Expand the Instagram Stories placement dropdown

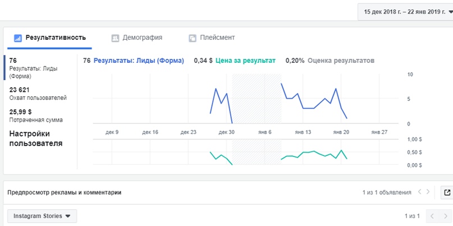pyautogui.click(x=42, y=216)
